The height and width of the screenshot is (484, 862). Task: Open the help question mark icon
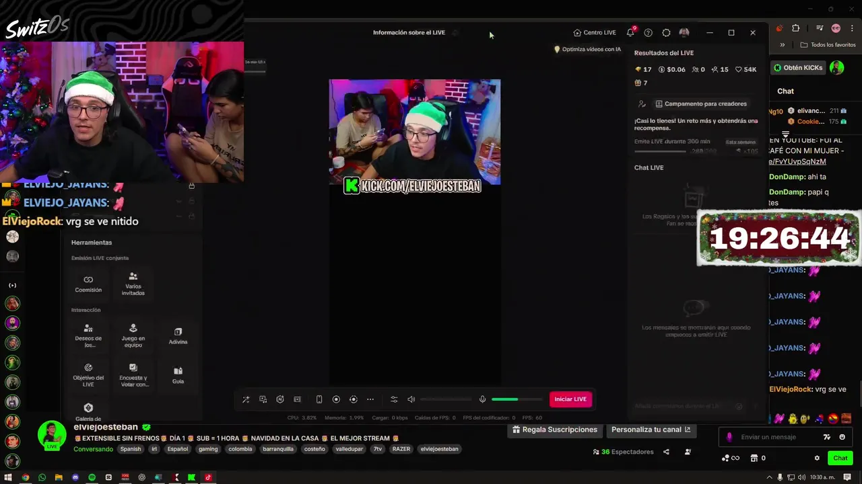click(648, 32)
